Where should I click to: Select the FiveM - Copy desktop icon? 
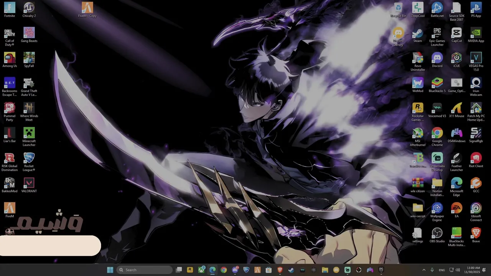87,10
